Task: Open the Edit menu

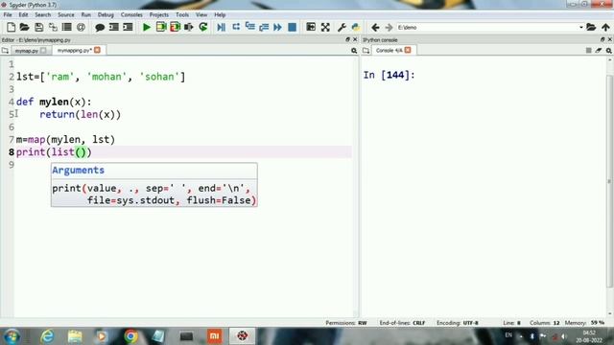Action: click(23, 15)
